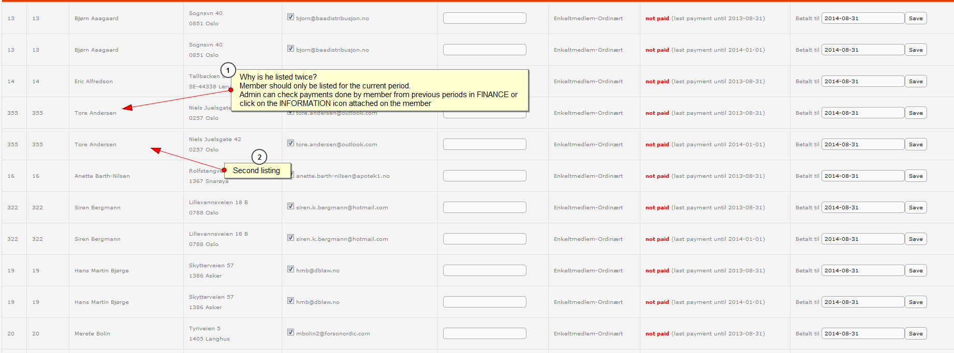
Task: Focus empty text field in Bjørn Aagaard 2013-08-31 row
Action: 485,18
